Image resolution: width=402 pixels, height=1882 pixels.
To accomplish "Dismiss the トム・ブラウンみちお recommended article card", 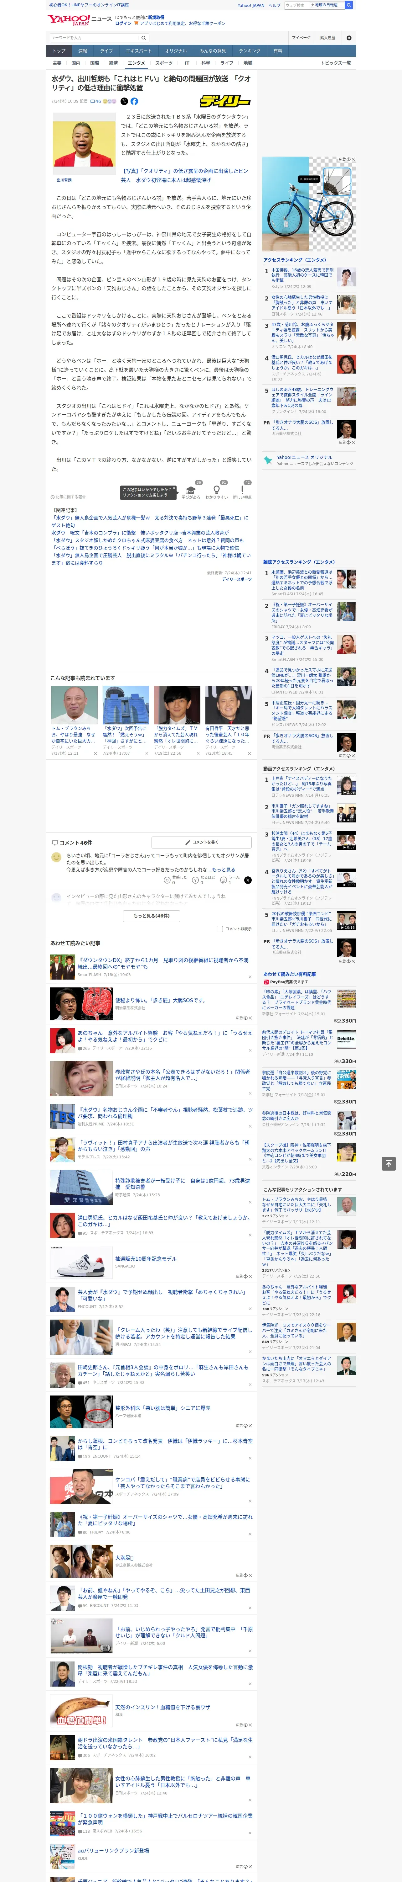I will pos(95,752).
